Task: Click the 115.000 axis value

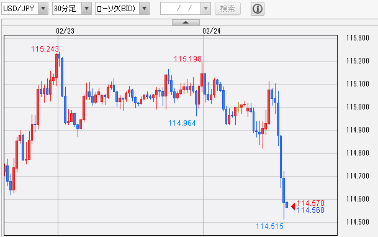Action: pos(358,107)
